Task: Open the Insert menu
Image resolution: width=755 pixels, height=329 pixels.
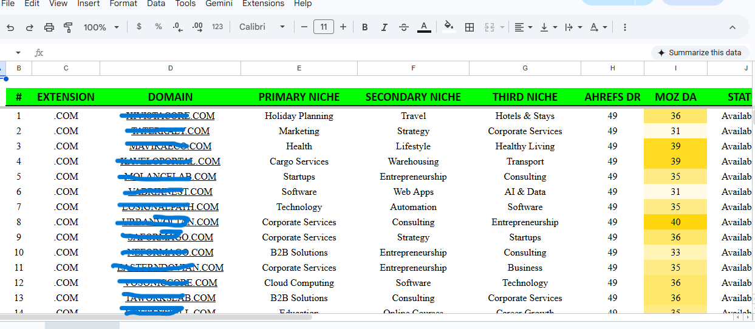Action: click(x=89, y=4)
